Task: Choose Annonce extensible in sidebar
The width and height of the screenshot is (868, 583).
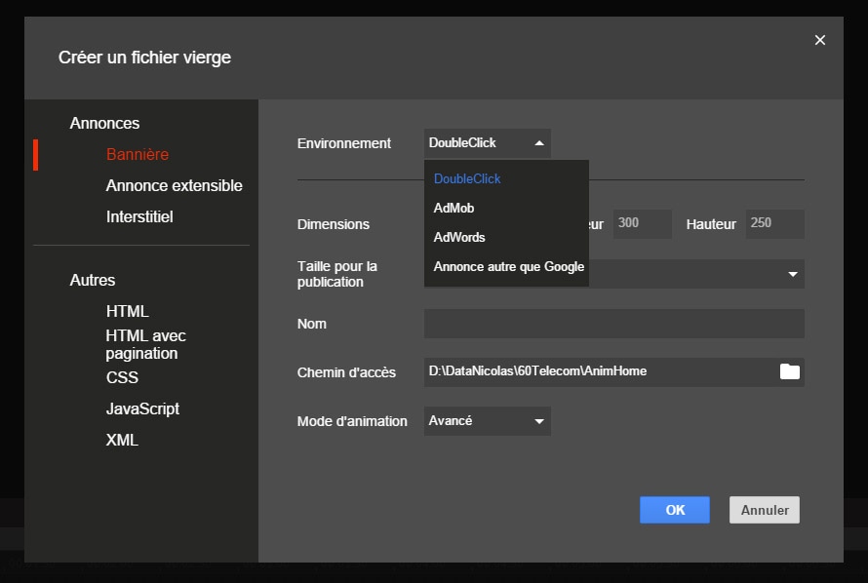Action: click(174, 185)
